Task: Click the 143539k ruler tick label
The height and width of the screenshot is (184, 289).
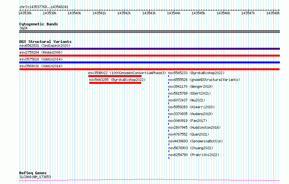Action: (x=50, y=13)
